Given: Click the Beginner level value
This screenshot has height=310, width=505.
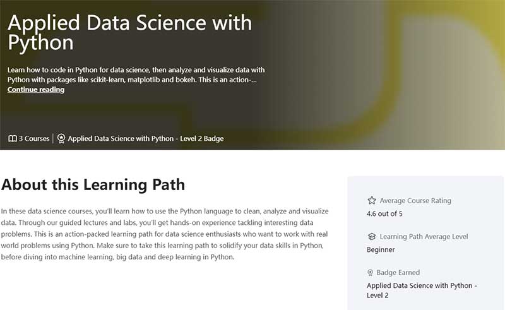Looking at the screenshot, I should [381, 249].
